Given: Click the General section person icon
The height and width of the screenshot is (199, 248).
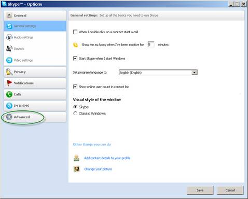Looking at the screenshot, I should click(9, 16).
